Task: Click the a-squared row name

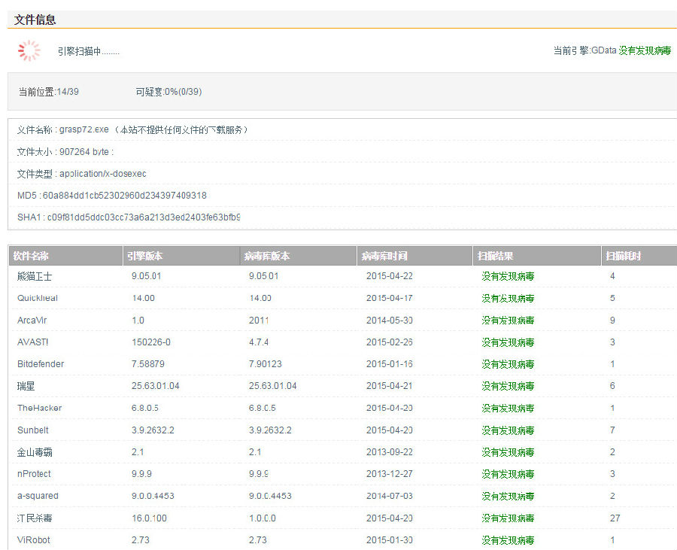Action: [38, 496]
